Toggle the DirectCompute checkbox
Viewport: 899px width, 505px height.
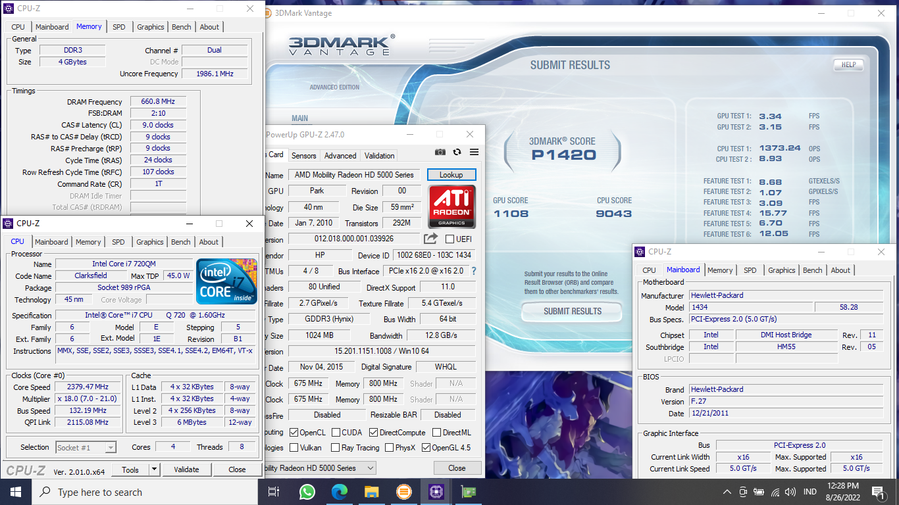pos(374,432)
